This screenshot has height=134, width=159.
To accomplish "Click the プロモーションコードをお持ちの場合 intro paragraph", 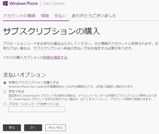I will 80,46.
